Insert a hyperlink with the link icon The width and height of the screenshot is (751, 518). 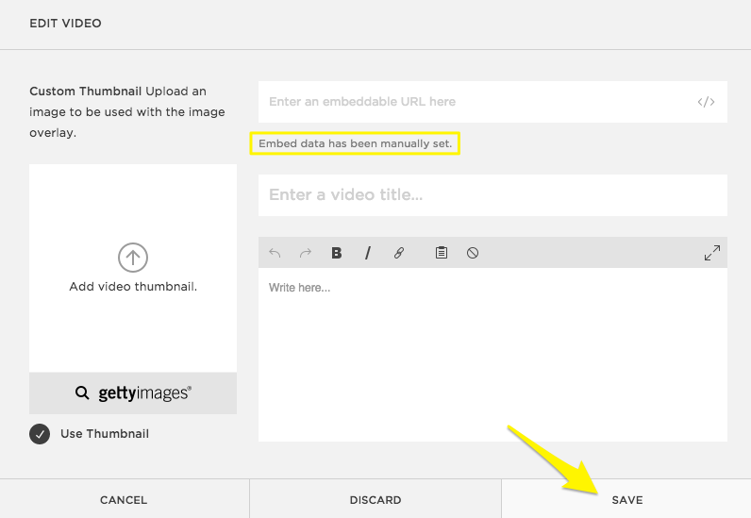point(399,253)
